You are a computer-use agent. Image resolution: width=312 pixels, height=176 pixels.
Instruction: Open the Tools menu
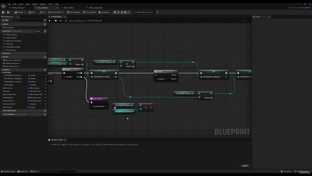(x=50, y=4)
